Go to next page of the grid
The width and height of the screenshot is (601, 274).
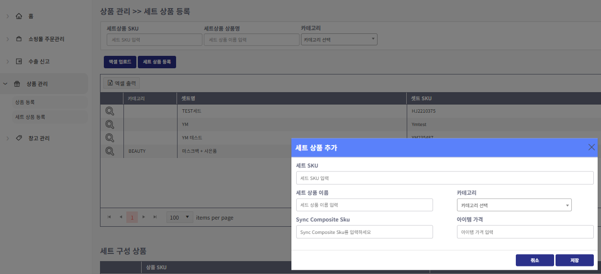pos(144,217)
